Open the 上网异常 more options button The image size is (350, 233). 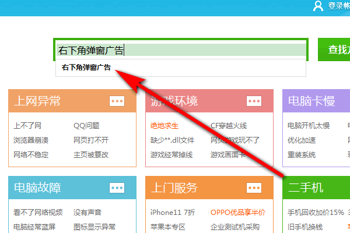coord(117,101)
